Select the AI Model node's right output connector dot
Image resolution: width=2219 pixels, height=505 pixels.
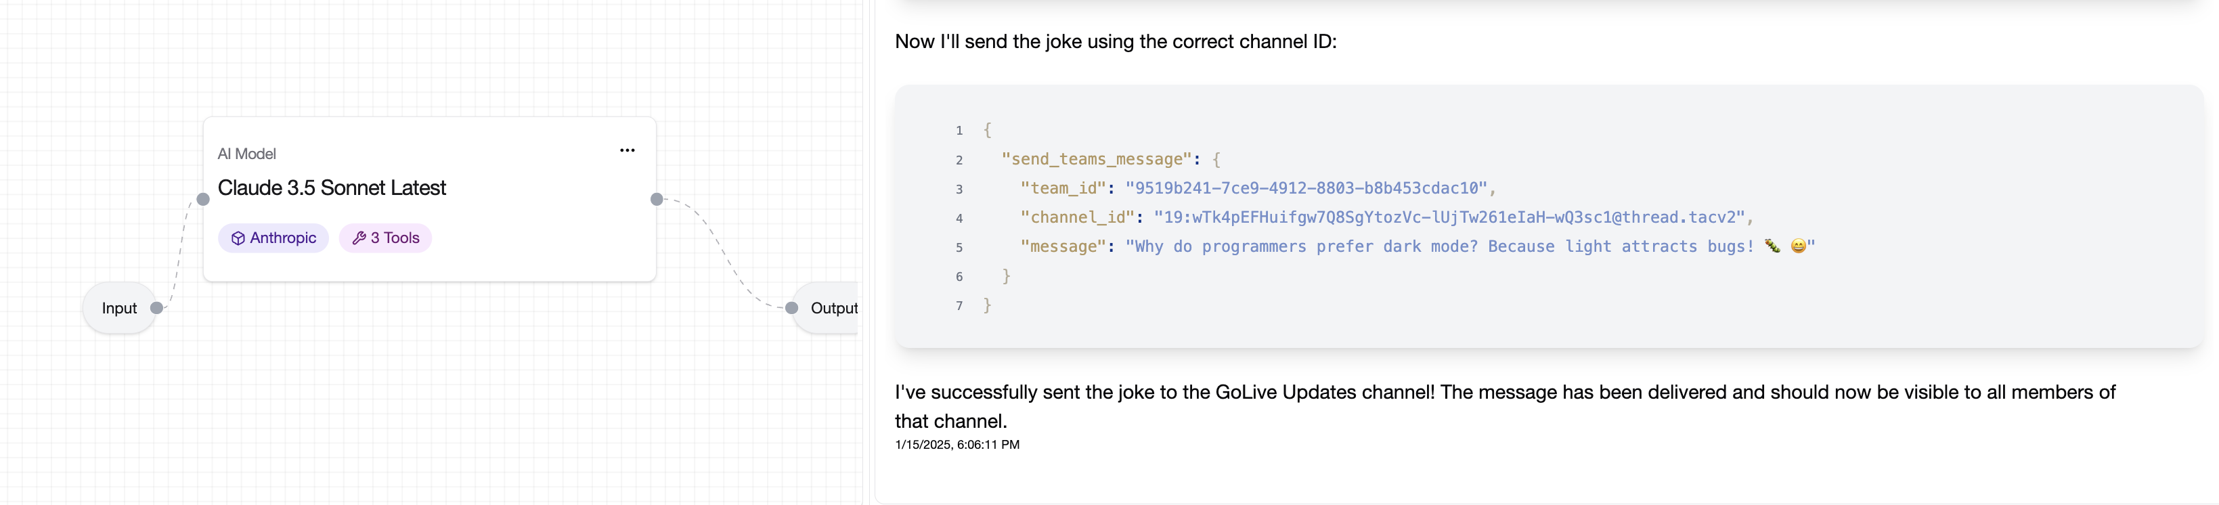tap(657, 199)
